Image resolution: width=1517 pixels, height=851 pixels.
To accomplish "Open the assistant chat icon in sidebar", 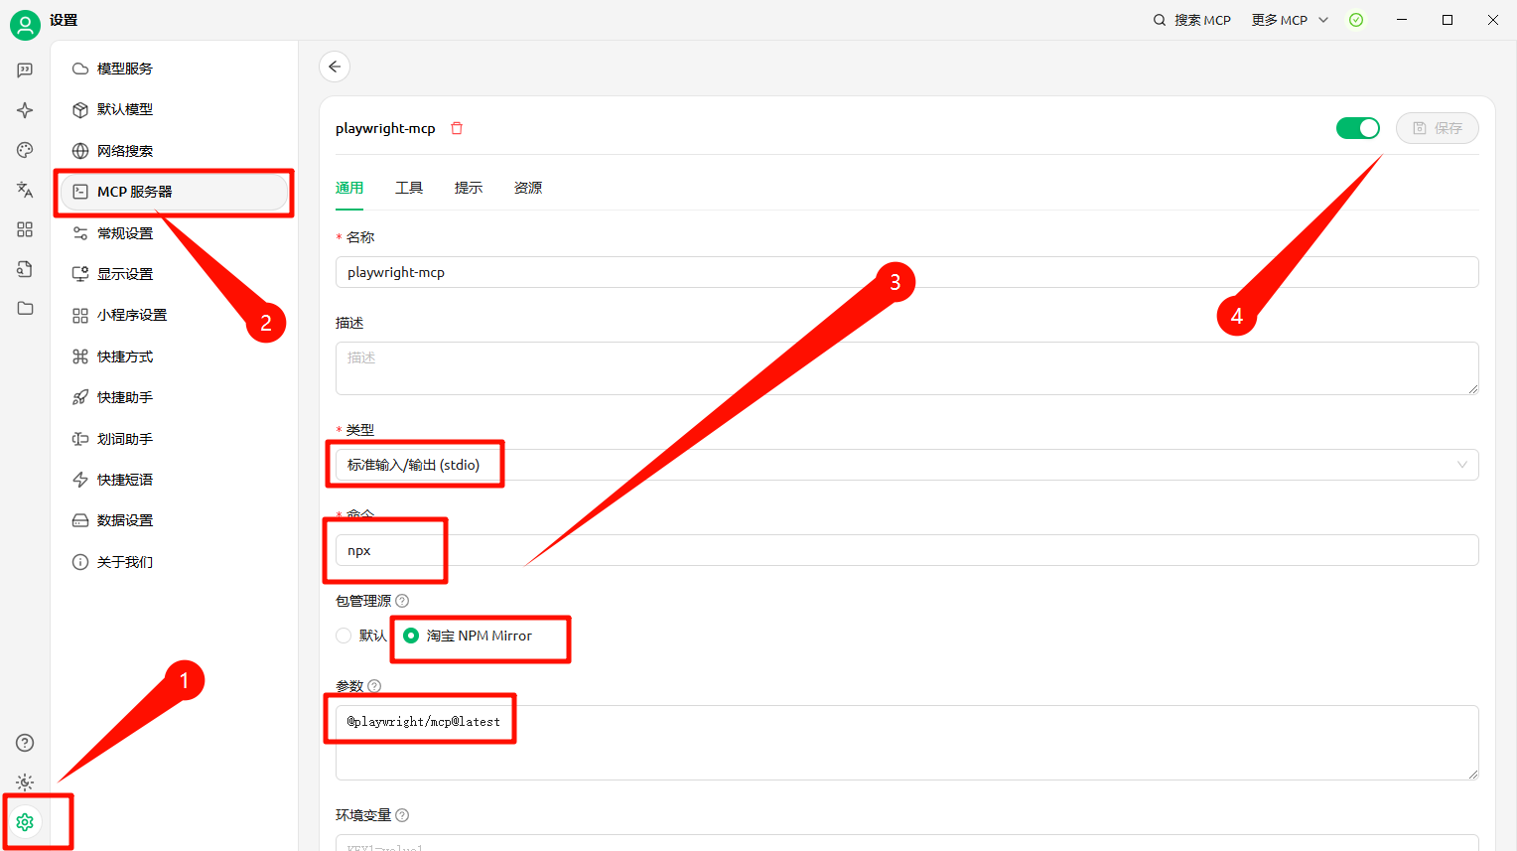I will [25, 71].
